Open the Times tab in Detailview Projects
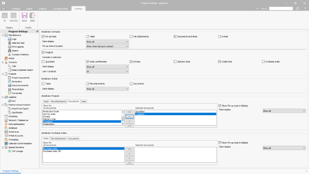 (83, 101)
